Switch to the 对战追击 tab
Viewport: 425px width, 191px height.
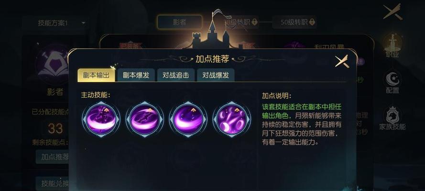(x=176, y=75)
